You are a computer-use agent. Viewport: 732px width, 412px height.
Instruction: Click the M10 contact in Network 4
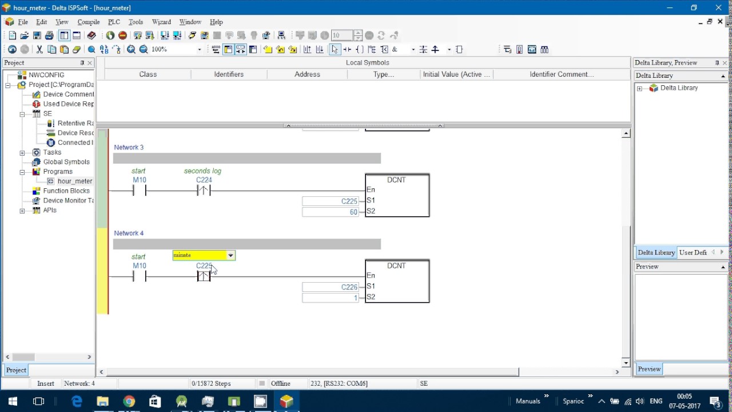tap(140, 276)
